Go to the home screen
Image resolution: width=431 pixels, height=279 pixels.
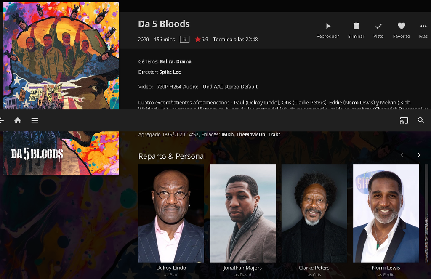pos(18,120)
